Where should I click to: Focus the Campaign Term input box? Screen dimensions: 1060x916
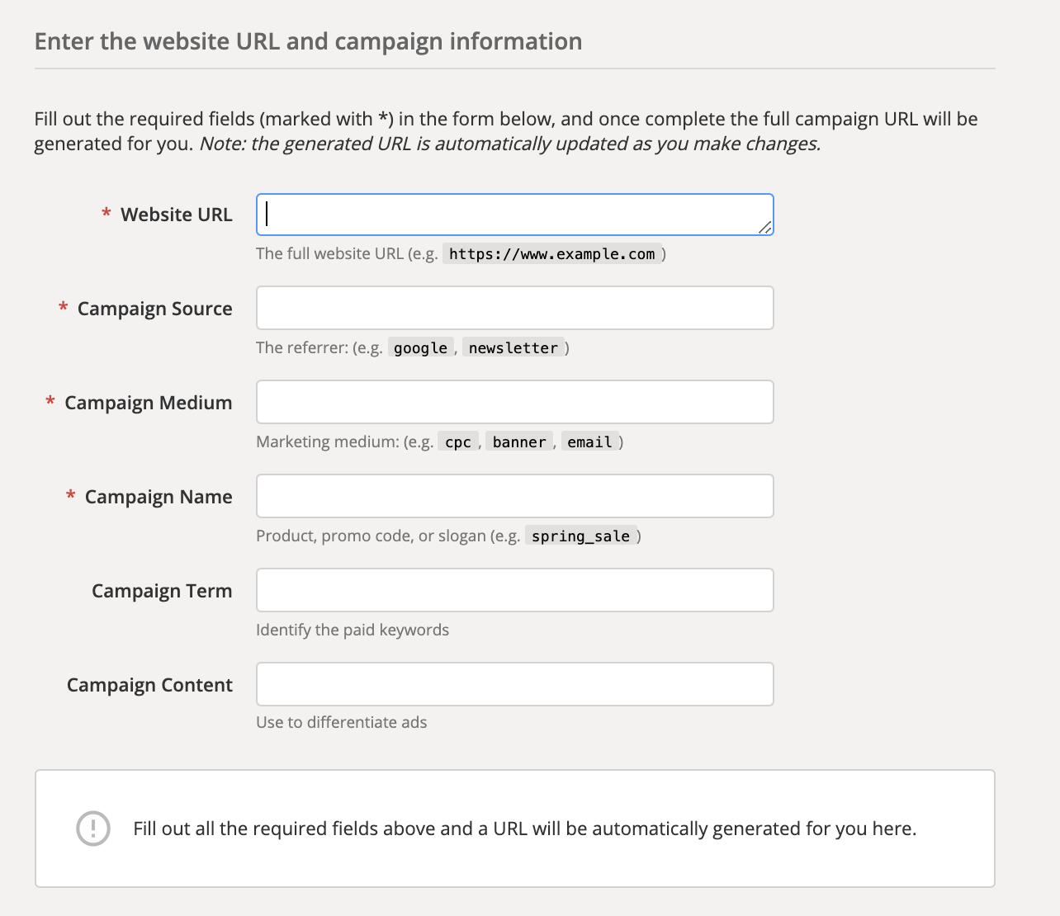click(x=514, y=590)
